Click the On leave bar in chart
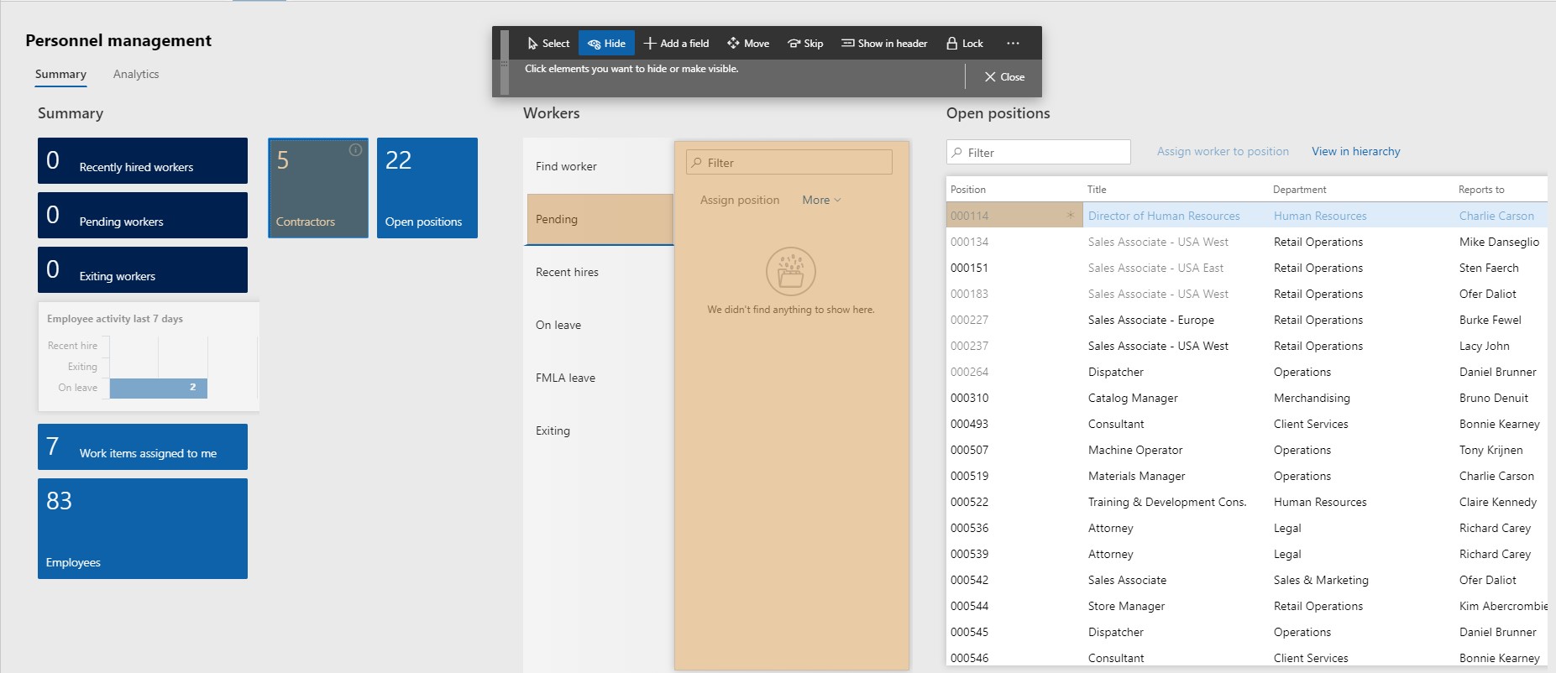Screen dimensions: 1556x673 click(158, 388)
